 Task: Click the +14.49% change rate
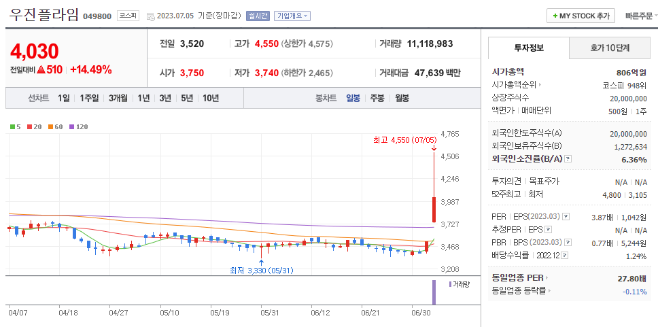[x=90, y=69]
